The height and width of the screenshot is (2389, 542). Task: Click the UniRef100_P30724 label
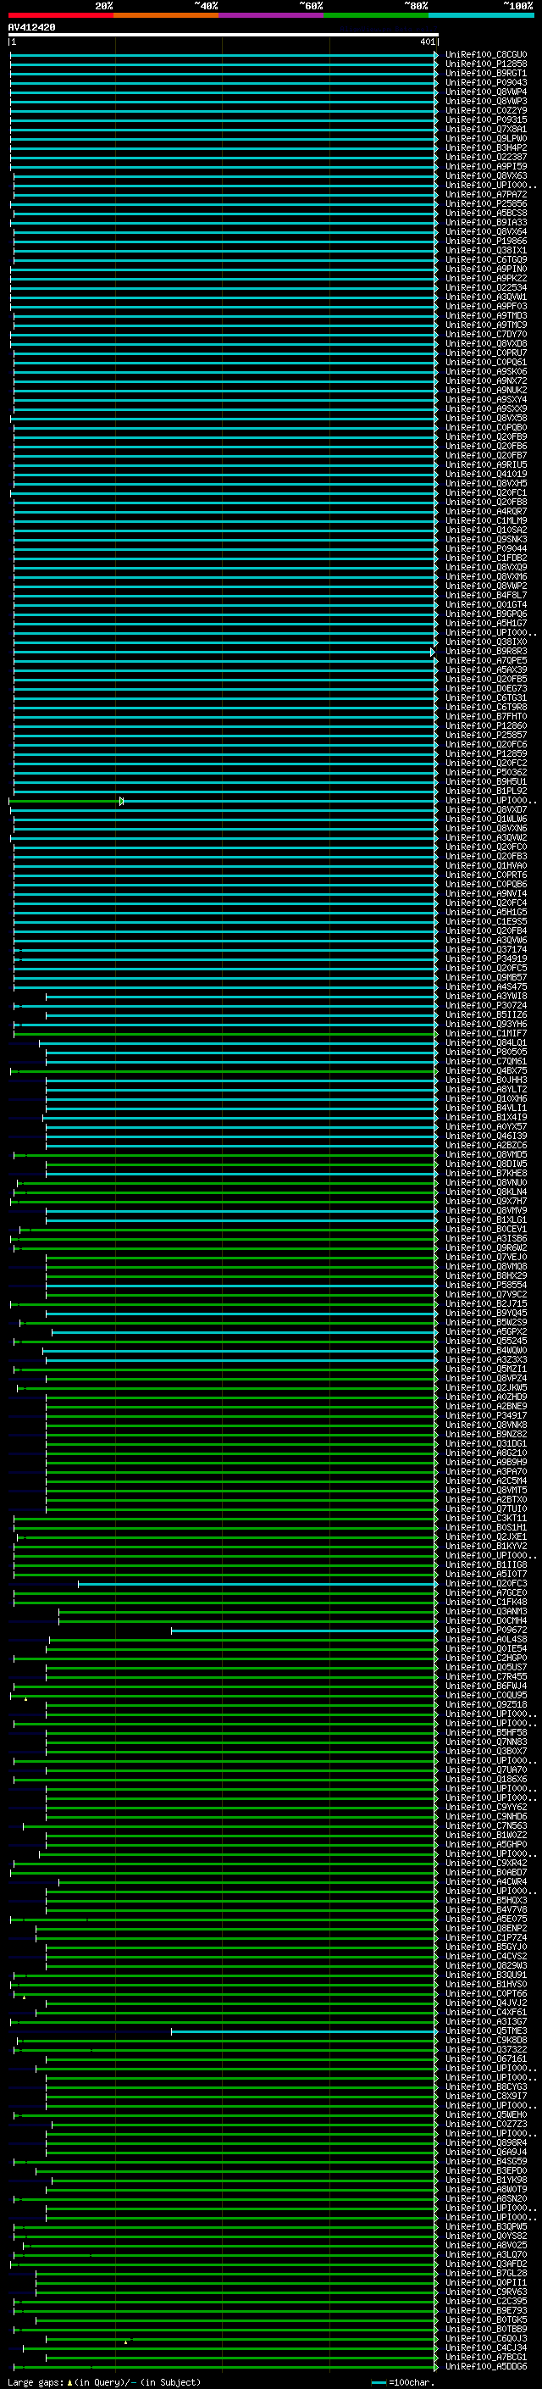[x=485, y=1005]
